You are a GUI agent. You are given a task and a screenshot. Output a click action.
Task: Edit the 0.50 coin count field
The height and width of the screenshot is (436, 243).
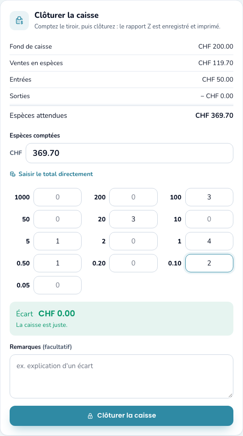(x=58, y=263)
